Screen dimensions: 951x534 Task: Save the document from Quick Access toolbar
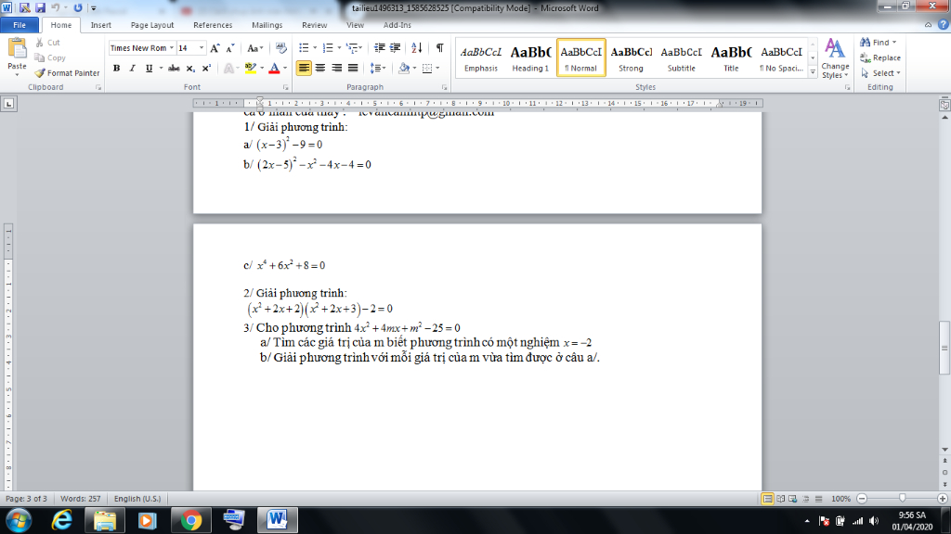tap(40, 7)
